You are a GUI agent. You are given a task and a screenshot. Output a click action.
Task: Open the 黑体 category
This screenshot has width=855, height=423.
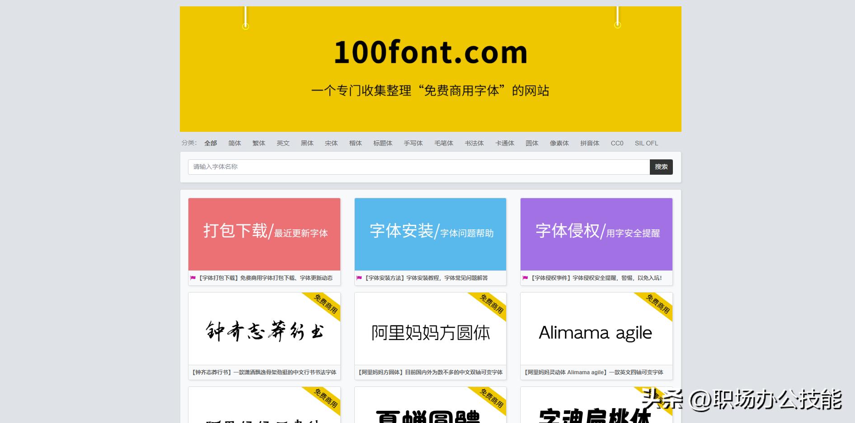307,143
